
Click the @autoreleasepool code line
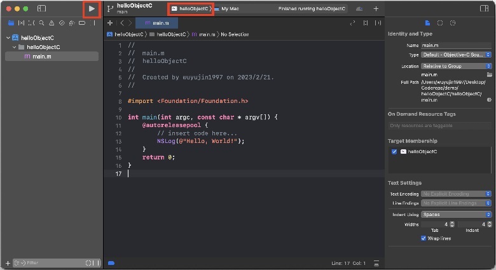pyautogui.click(x=175, y=125)
